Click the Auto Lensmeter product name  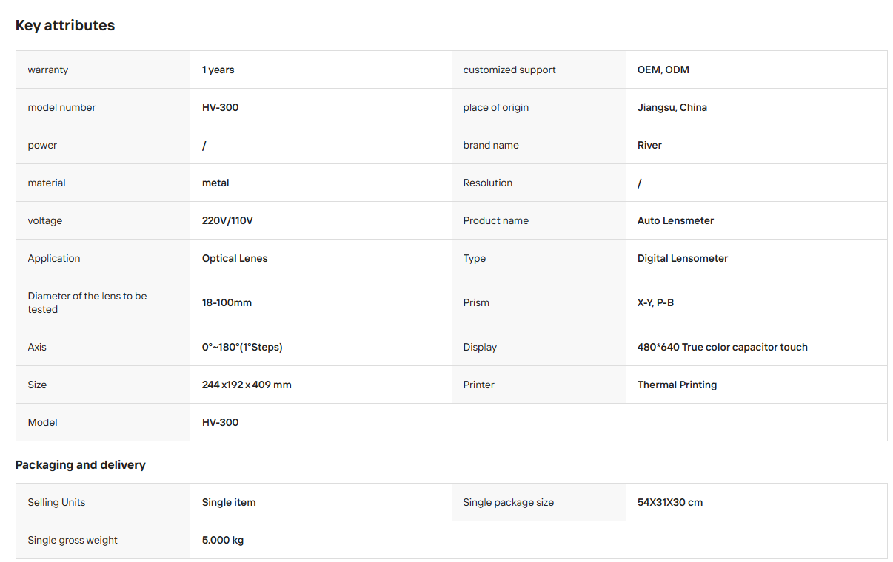(675, 220)
